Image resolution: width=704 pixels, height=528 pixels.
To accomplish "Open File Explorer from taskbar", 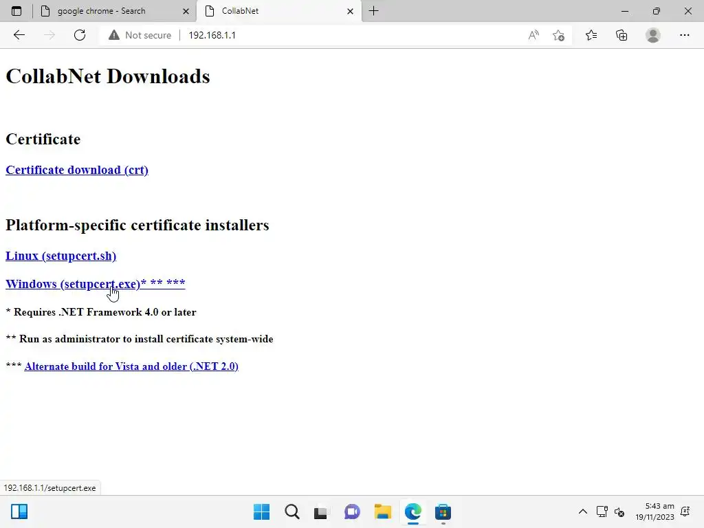I will [382, 511].
